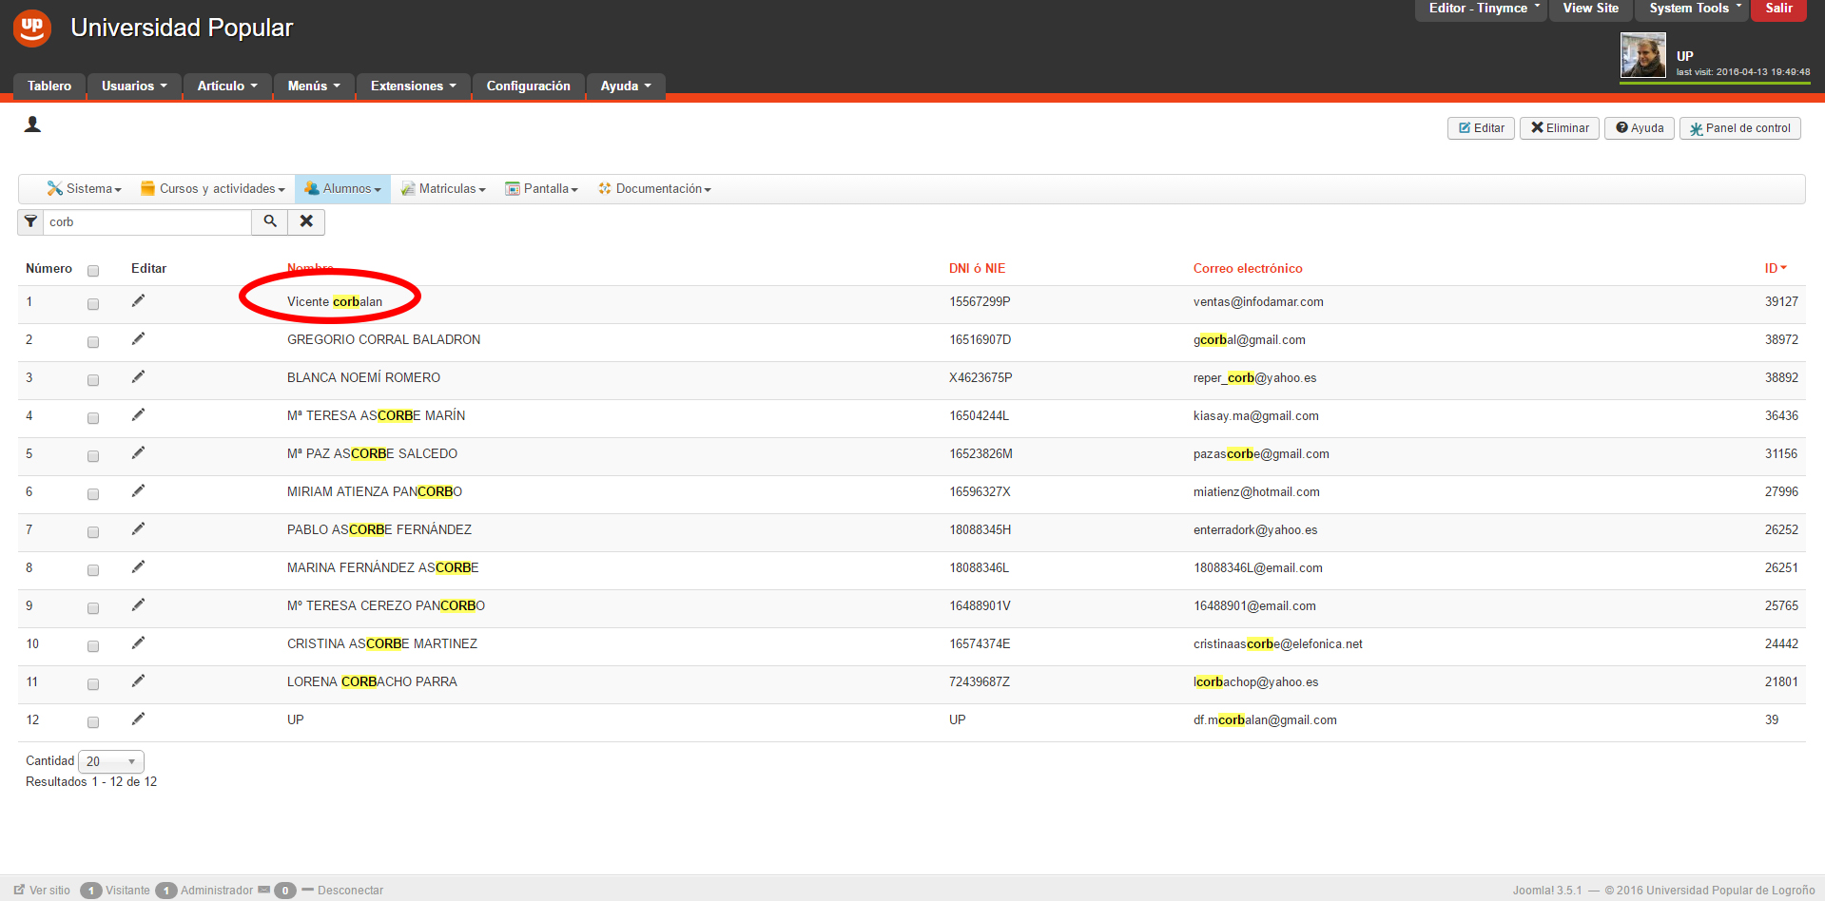Open the Cantidad dropdown showing 20

point(111,761)
